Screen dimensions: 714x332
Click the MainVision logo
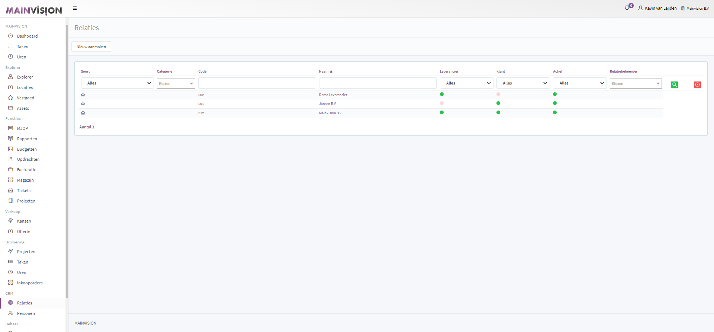click(34, 10)
